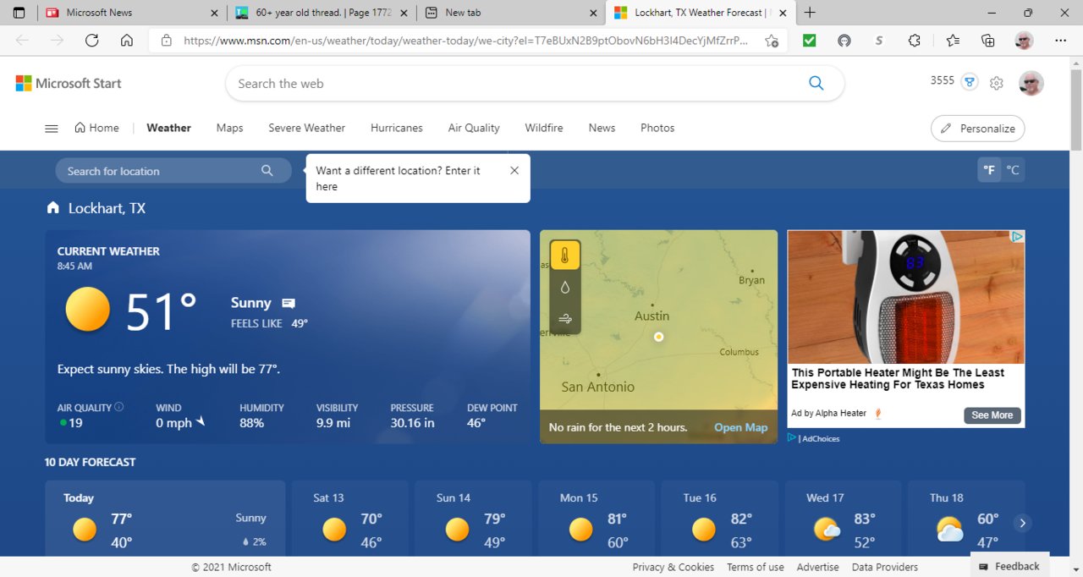
Task: Select the Today forecast card
Action: [165, 519]
